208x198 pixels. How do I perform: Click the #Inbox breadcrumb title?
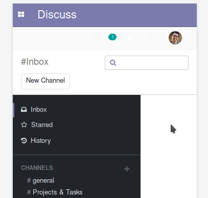tap(35, 62)
